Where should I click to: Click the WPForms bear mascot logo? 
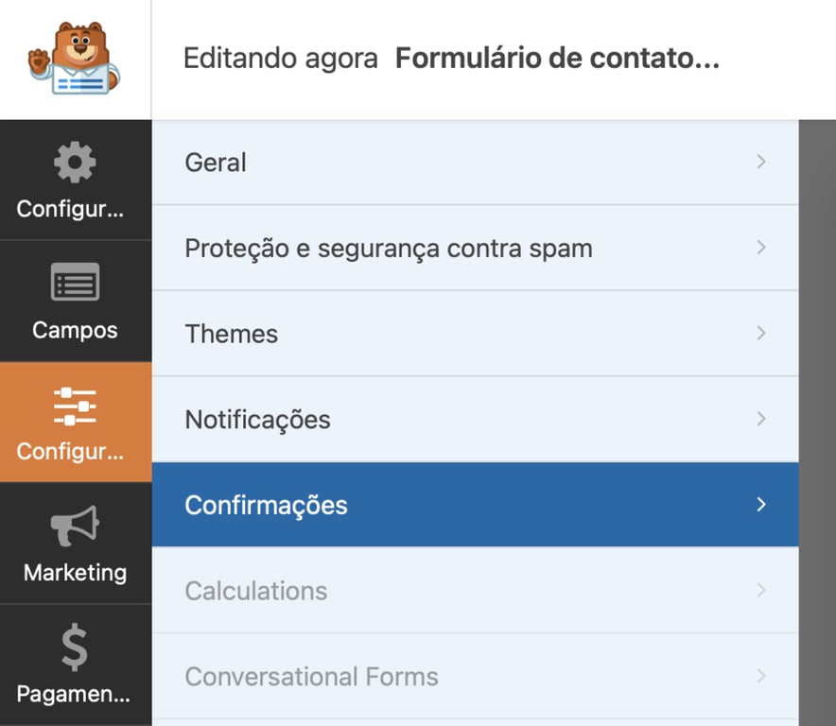(x=74, y=57)
